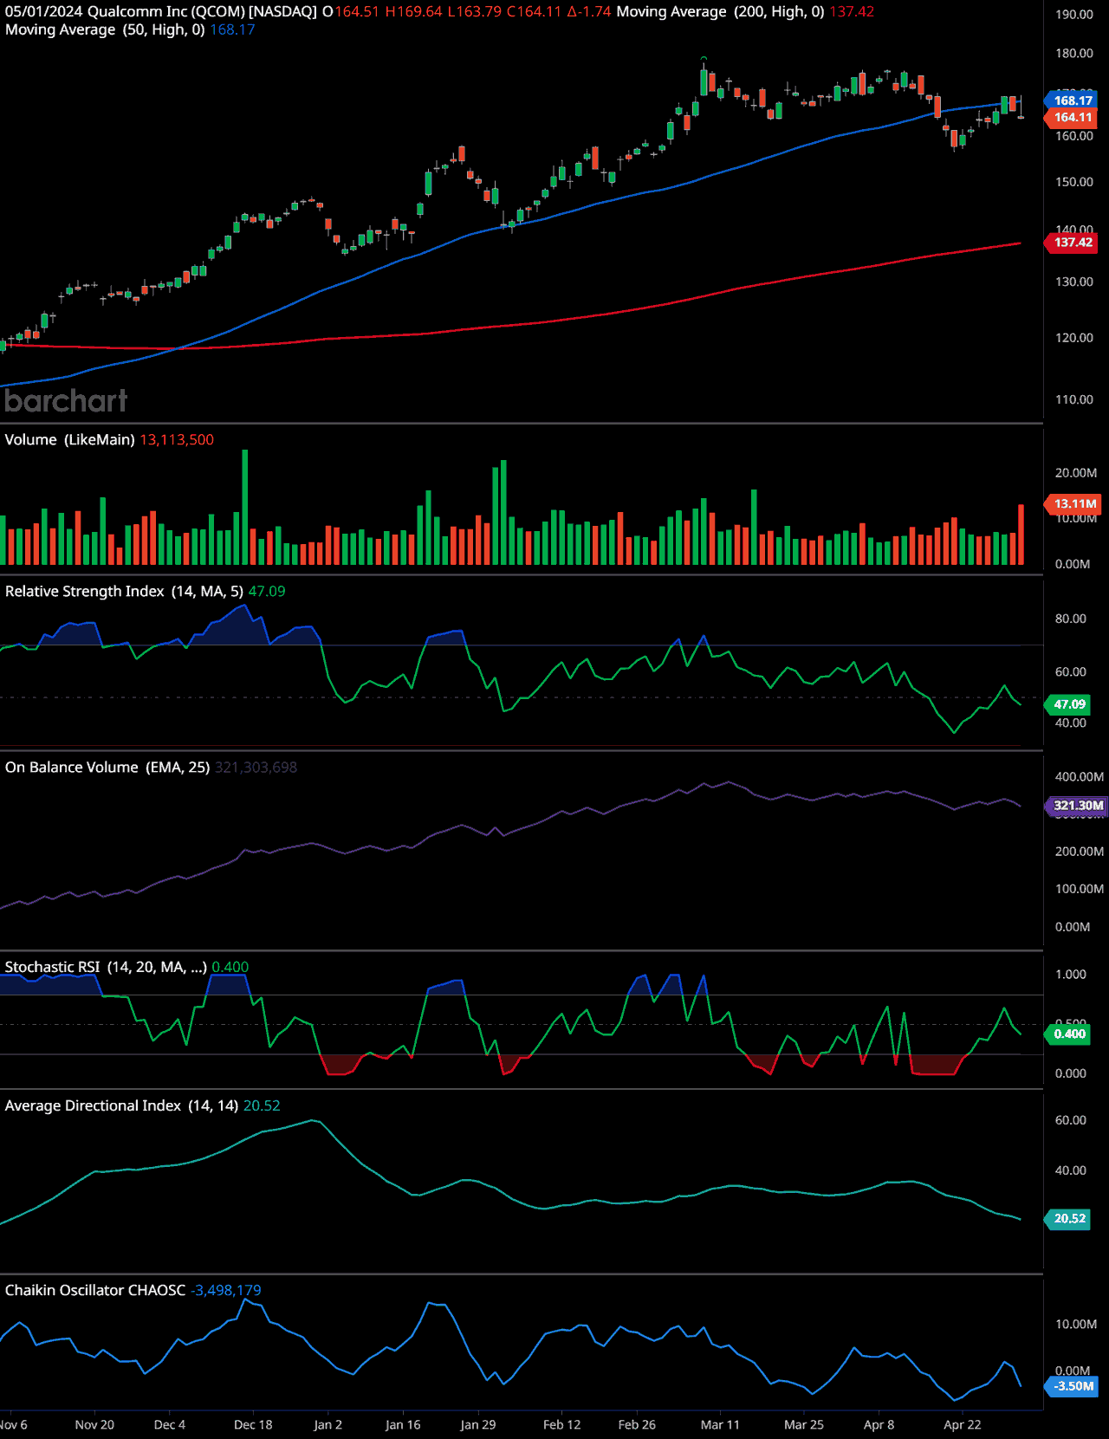1109x1439 pixels.
Task: Click the Chaikin value -3,498,179
Action: coord(226,1290)
